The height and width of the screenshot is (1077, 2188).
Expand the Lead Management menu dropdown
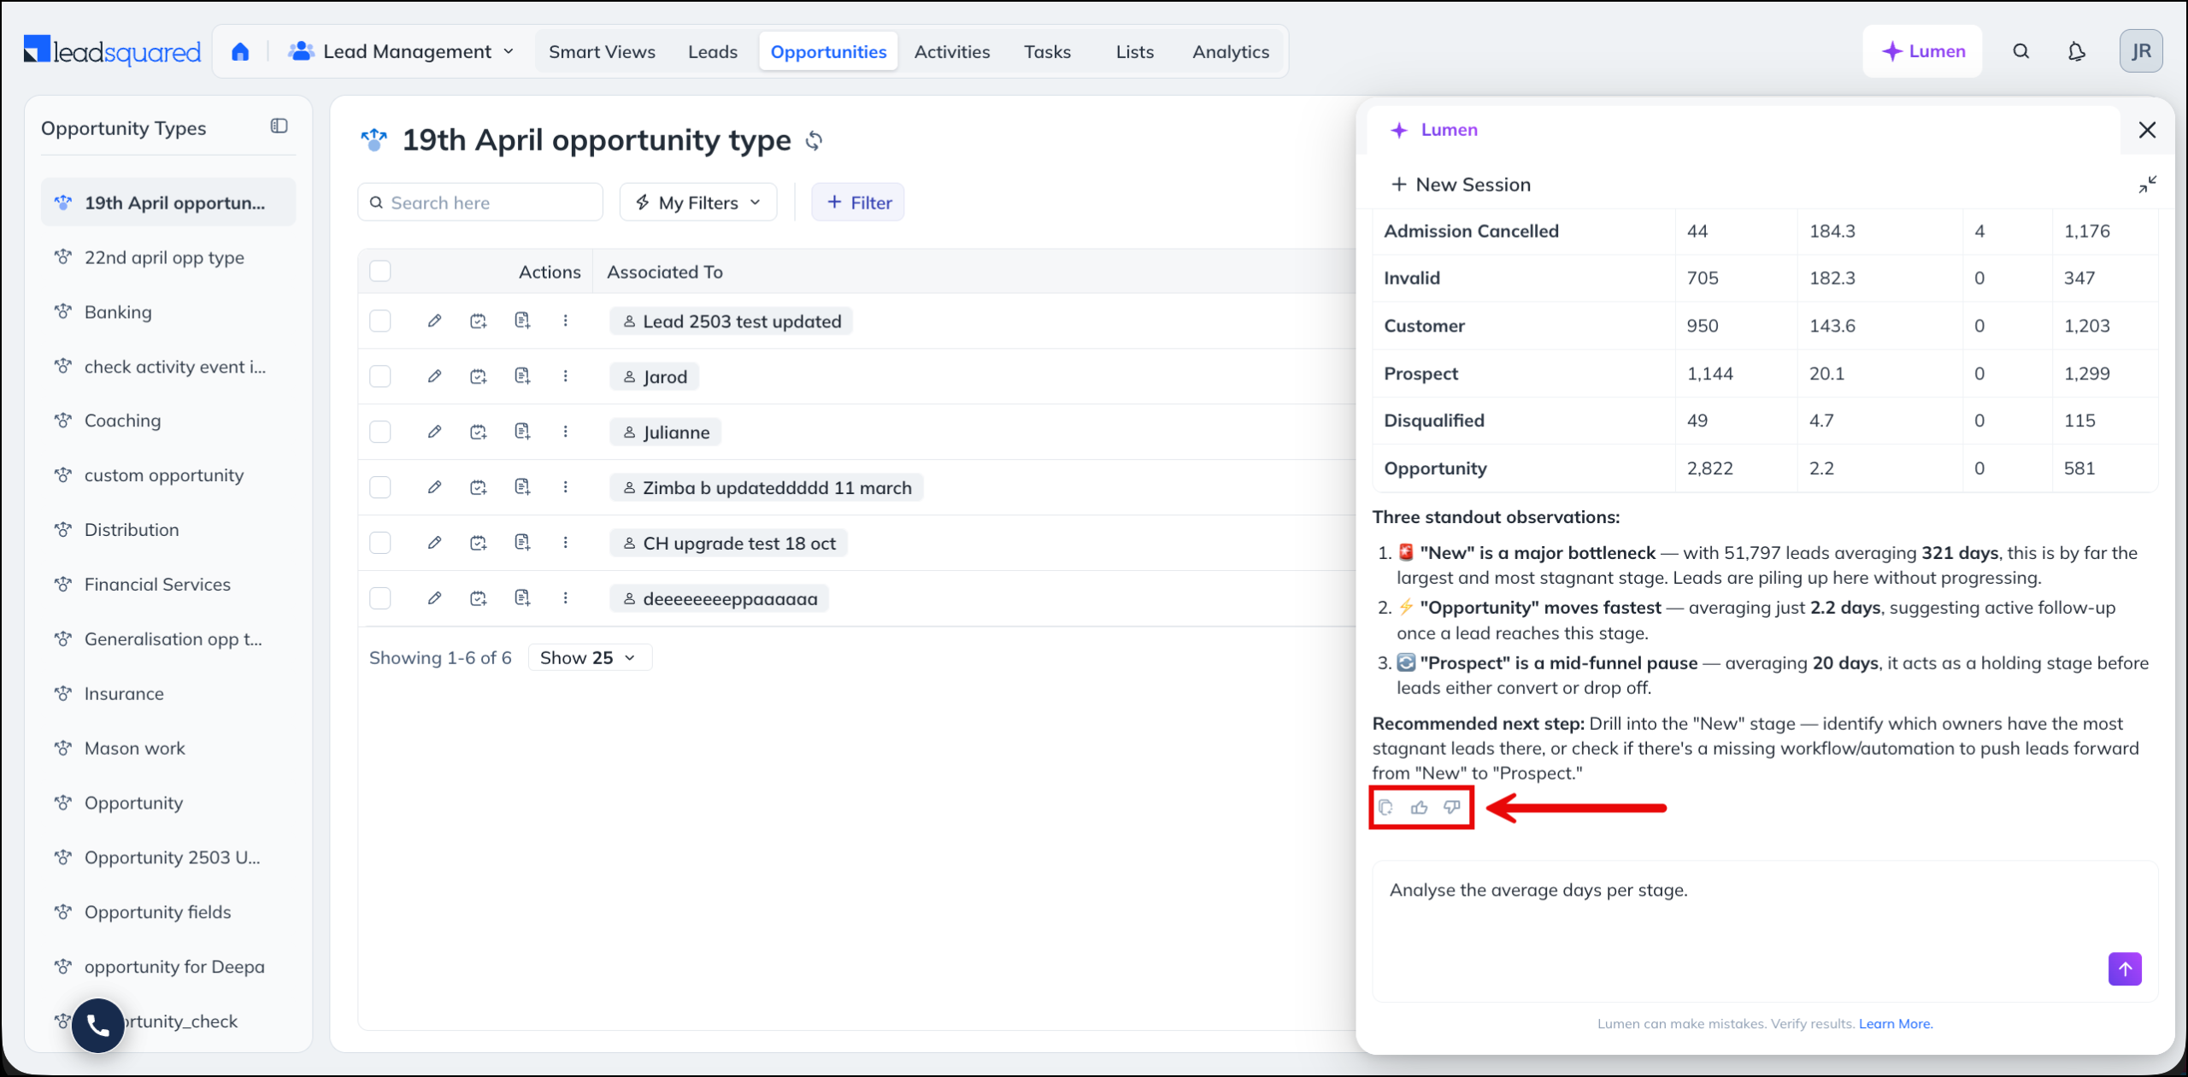click(402, 51)
